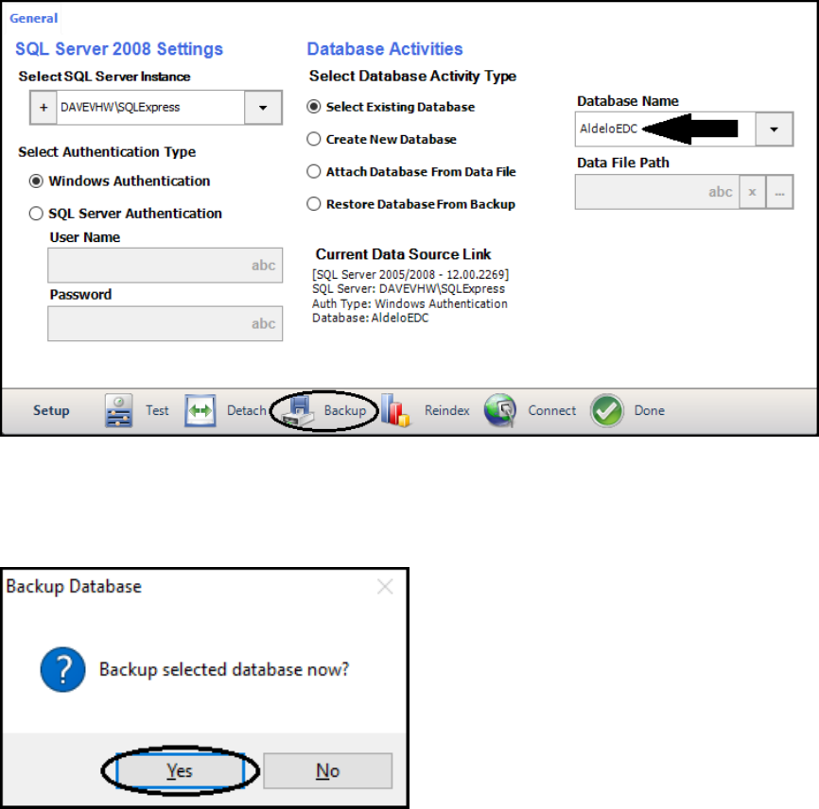
Task: Click the blue question mark icon
Action: 62,670
